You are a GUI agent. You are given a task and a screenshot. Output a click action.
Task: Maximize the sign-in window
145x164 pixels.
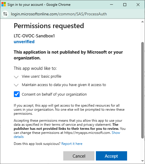pyautogui.click(x=125, y=5)
